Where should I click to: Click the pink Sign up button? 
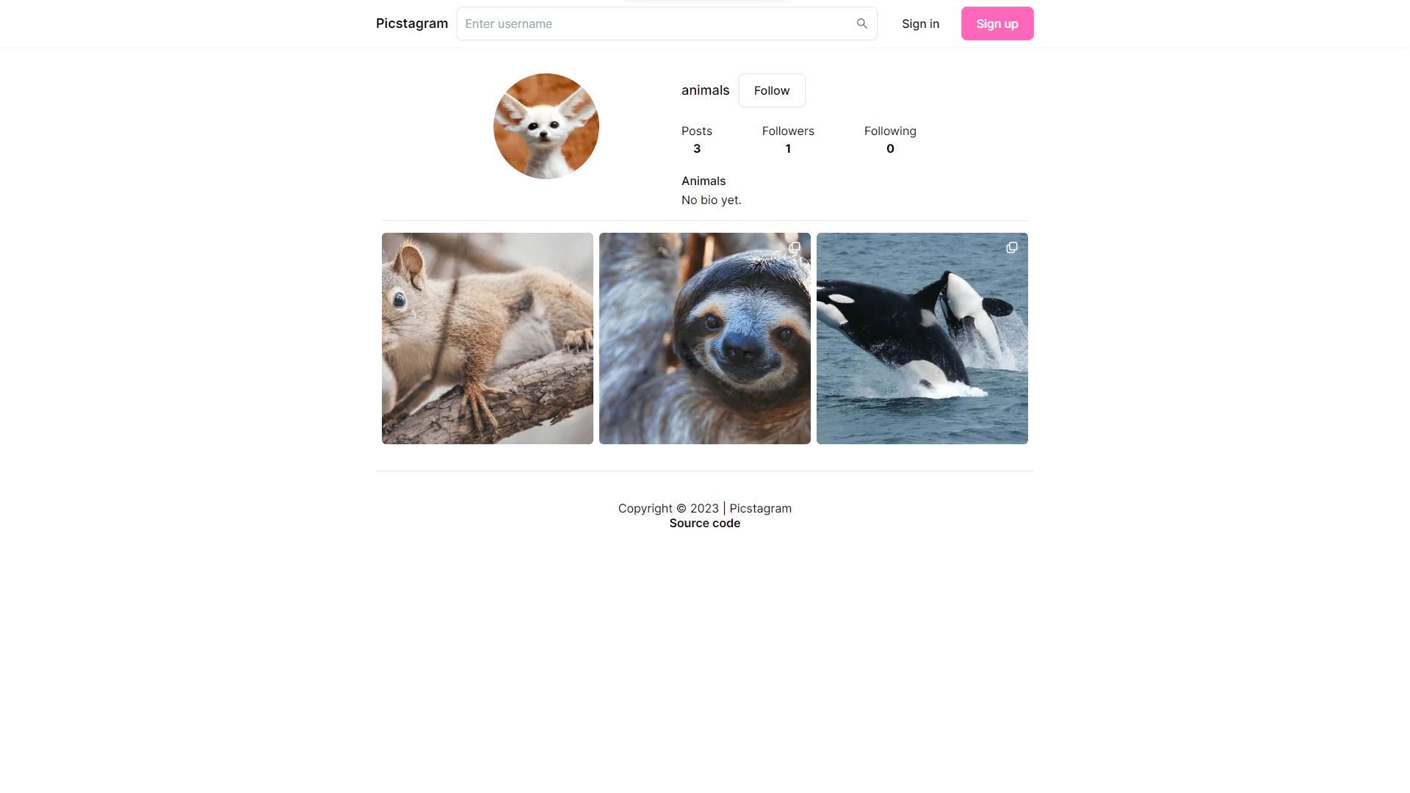[997, 23]
